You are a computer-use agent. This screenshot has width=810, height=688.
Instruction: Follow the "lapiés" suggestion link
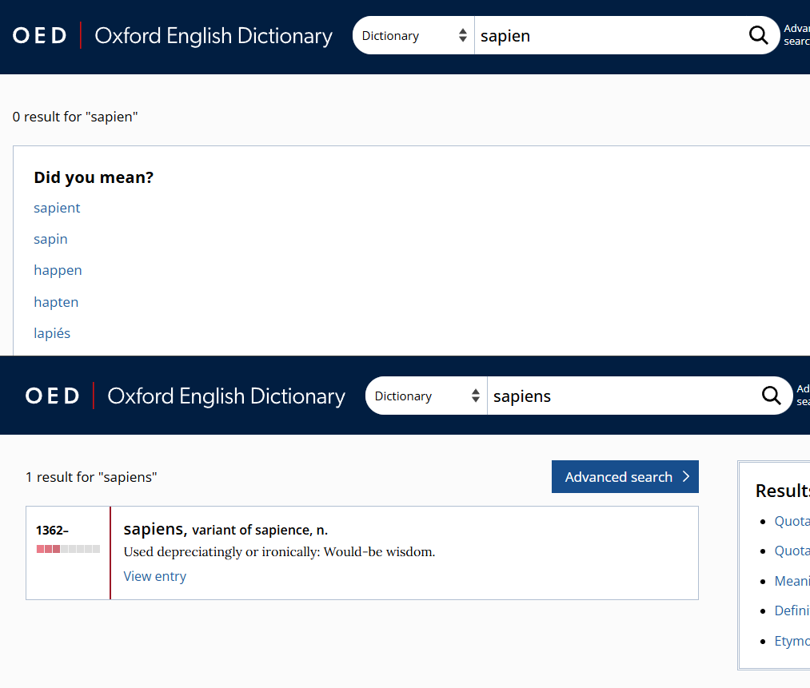click(52, 333)
